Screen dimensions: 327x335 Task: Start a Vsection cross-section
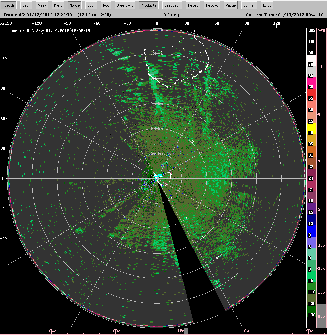(x=172, y=5)
